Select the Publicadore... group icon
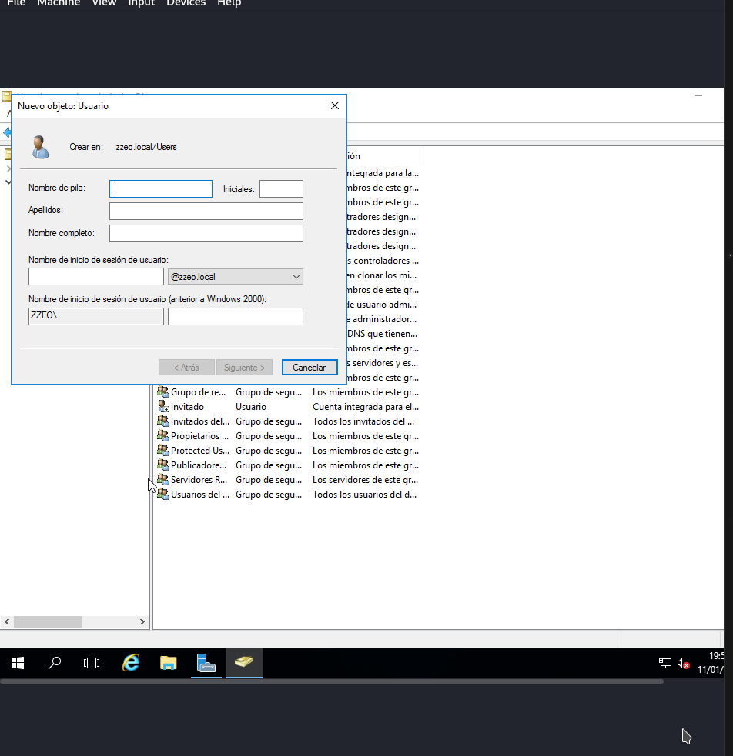This screenshot has height=756, width=733. click(x=163, y=465)
